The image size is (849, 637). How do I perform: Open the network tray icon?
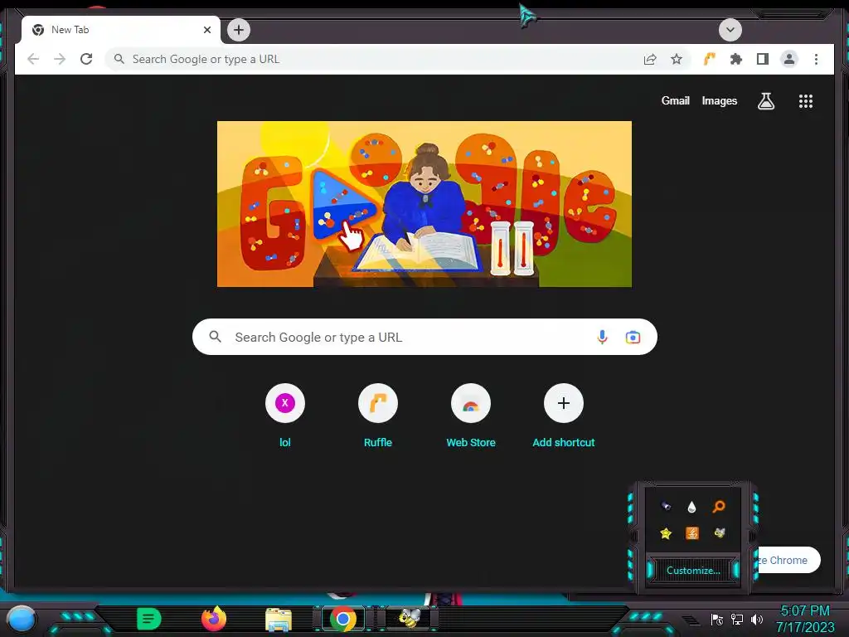736,619
